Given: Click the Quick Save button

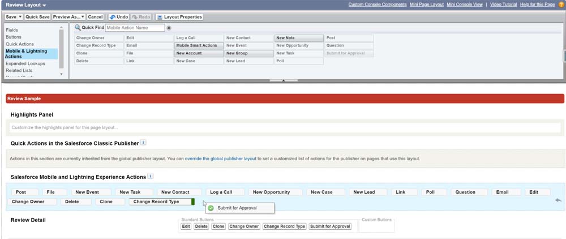Looking at the screenshot, I should click(37, 17).
